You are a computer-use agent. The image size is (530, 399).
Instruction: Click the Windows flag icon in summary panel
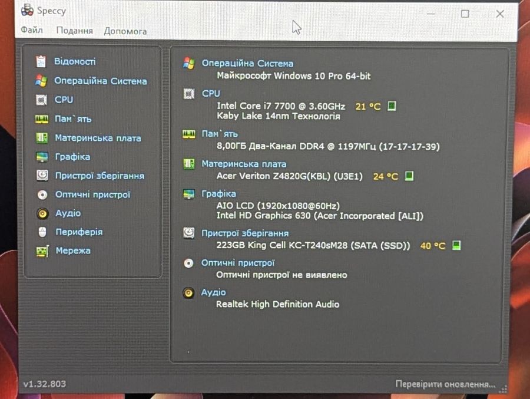188,63
